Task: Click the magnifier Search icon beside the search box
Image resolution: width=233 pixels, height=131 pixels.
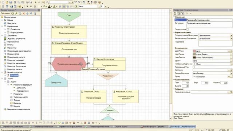Action: click(47, 2)
